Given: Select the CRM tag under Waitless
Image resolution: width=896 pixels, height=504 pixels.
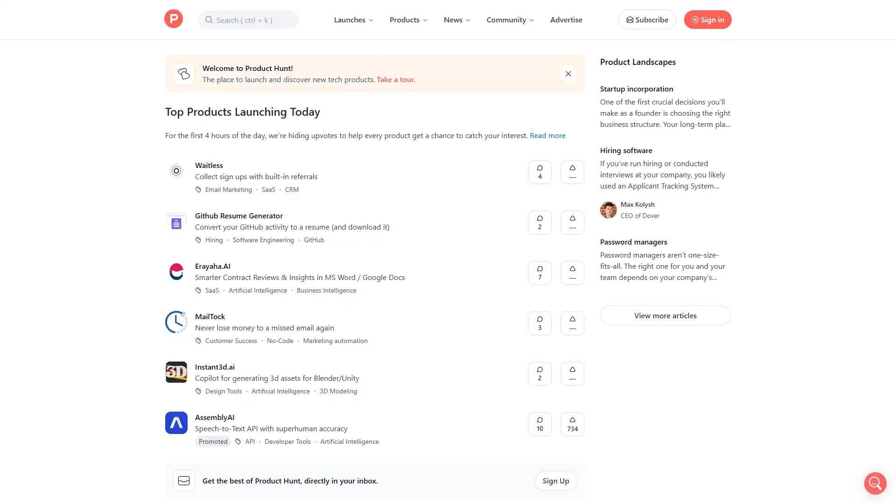Looking at the screenshot, I should [x=292, y=189].
